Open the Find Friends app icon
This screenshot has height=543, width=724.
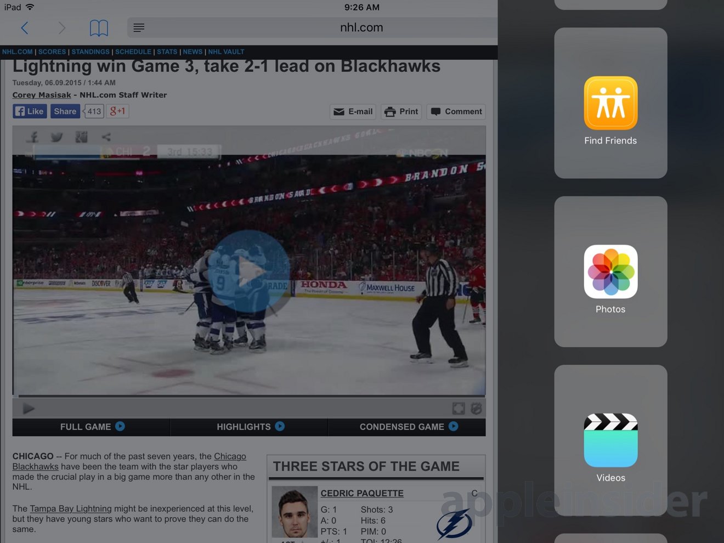click(610, 103)
